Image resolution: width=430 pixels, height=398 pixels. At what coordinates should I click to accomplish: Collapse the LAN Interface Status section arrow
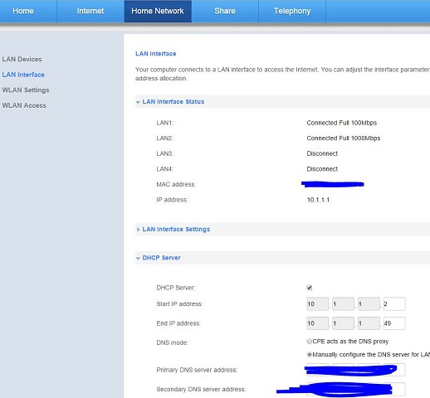(x=138, y=102)
